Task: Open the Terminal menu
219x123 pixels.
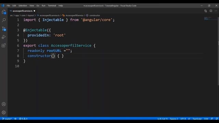Action: coord(52,6)
